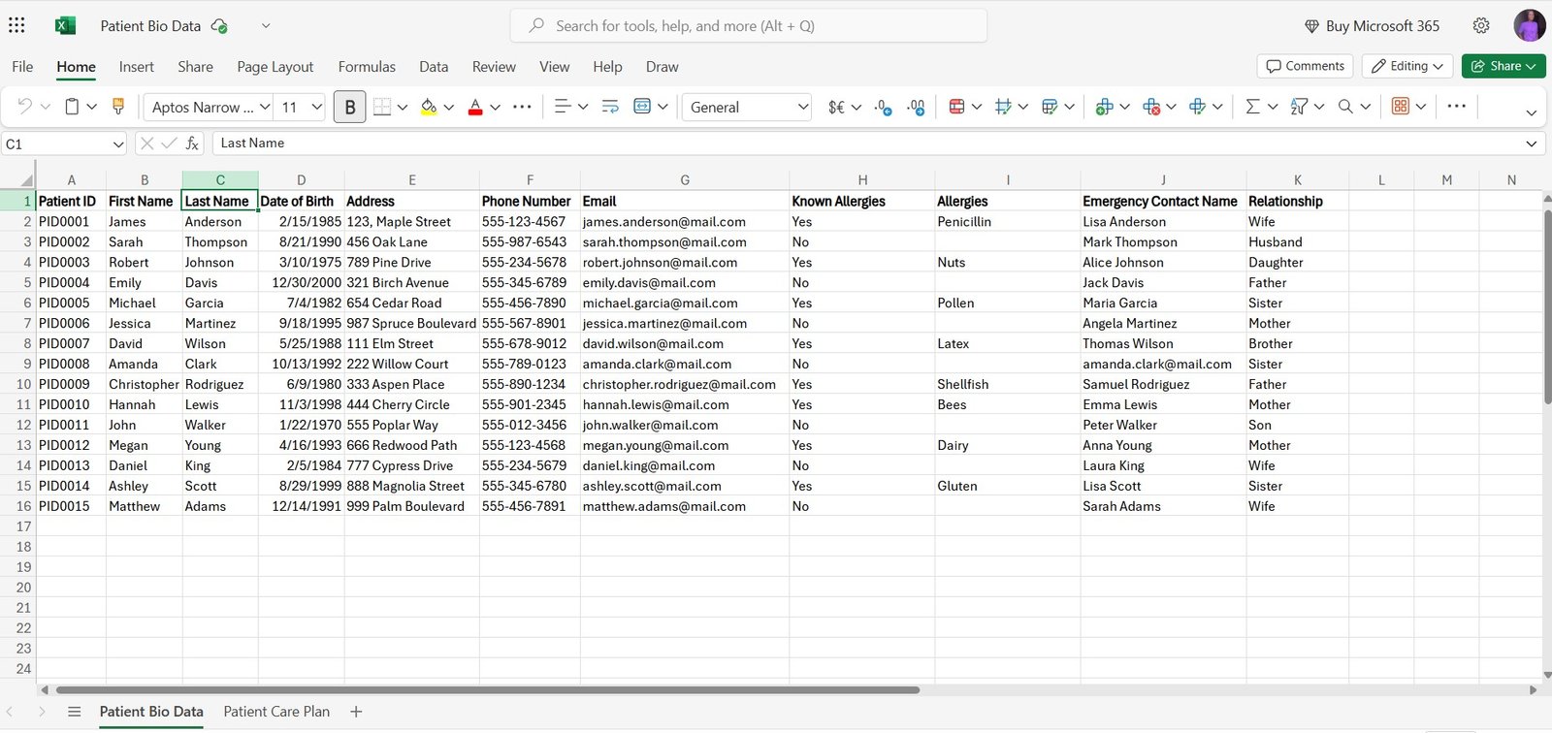Click the Conditional Formatting icon
Screen dimensions: 1552x733
coord(957,107)
